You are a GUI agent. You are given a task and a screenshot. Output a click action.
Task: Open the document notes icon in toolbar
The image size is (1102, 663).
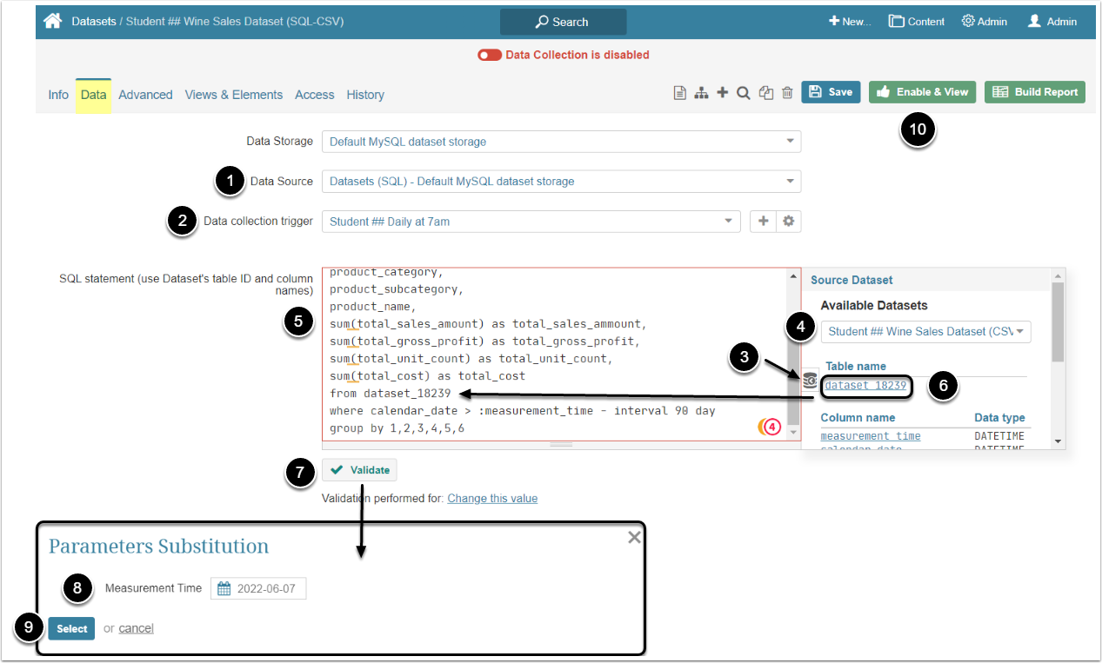[680, 93]
